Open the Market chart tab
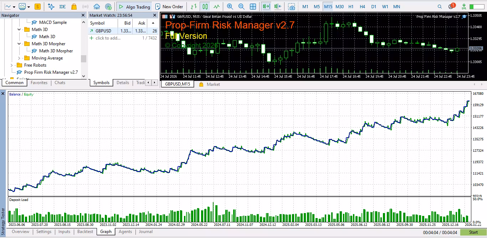The image size is (487, 238). point(210,84)
